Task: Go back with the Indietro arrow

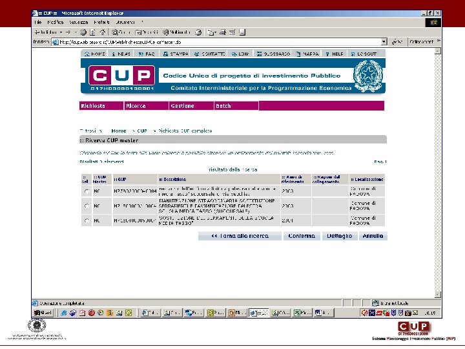Action: coord(45,32)
